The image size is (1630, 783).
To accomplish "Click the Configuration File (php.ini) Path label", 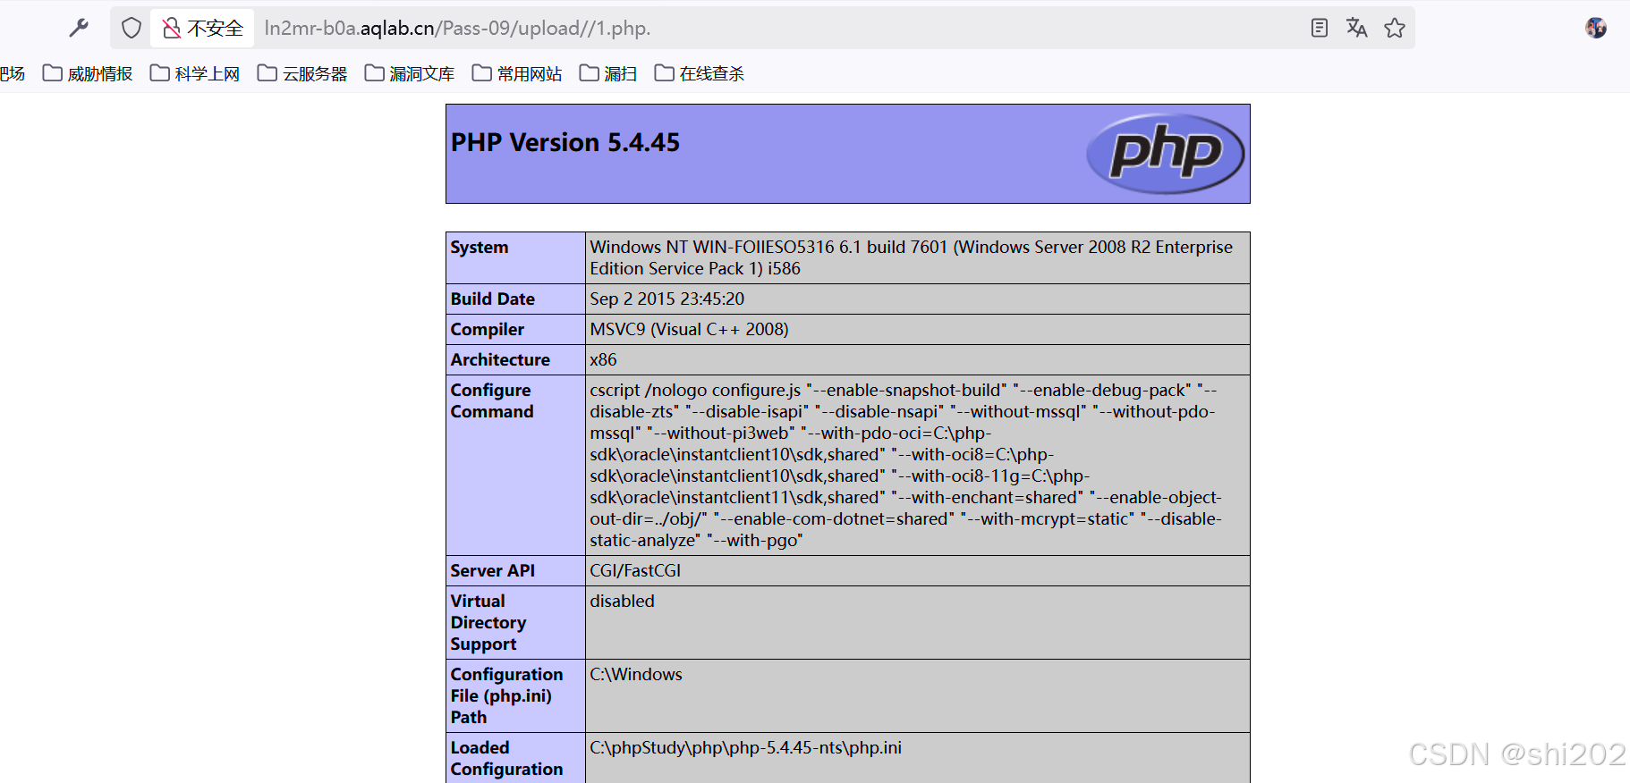I will pos(507,696).
